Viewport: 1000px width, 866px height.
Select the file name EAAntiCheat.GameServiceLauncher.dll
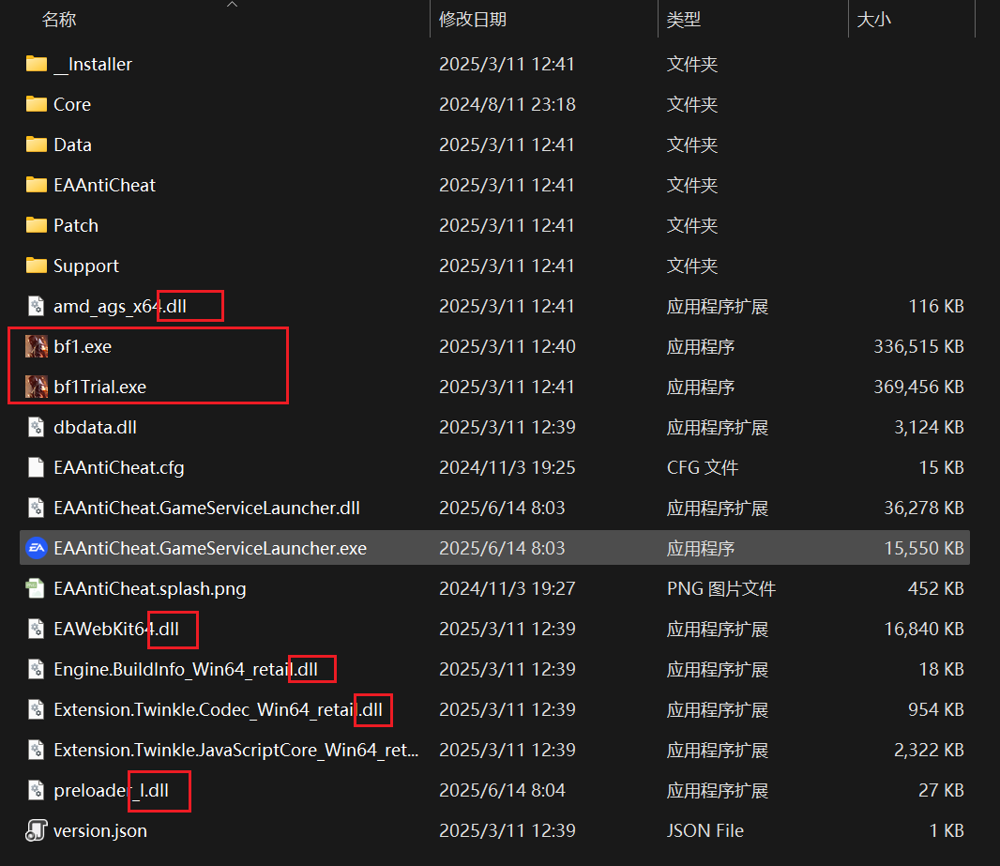(x=206, y=508)
